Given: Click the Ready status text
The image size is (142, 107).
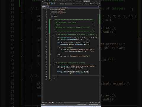Looking at the screenshot, I should click(x=44, y=105).
